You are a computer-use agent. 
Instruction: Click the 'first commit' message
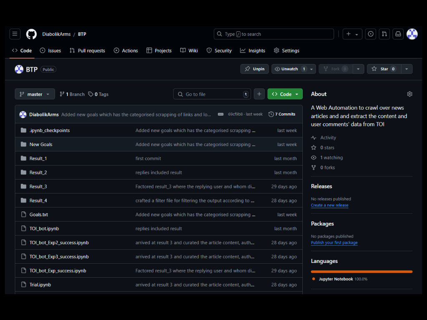[148, 158]
